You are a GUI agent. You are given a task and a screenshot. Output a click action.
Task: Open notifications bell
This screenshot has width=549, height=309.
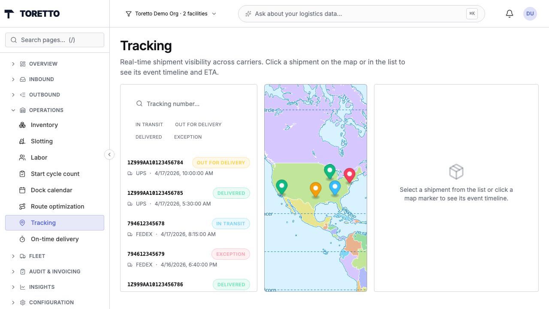510,14
